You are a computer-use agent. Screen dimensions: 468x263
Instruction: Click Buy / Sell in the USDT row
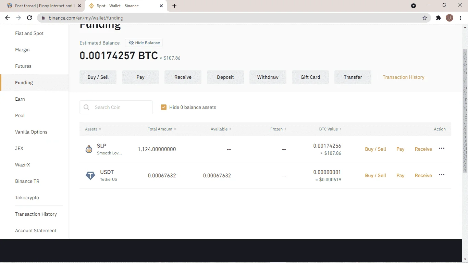point(375,175)
